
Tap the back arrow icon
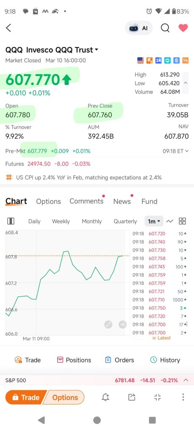pyautogui.click(x=8, y=28)
